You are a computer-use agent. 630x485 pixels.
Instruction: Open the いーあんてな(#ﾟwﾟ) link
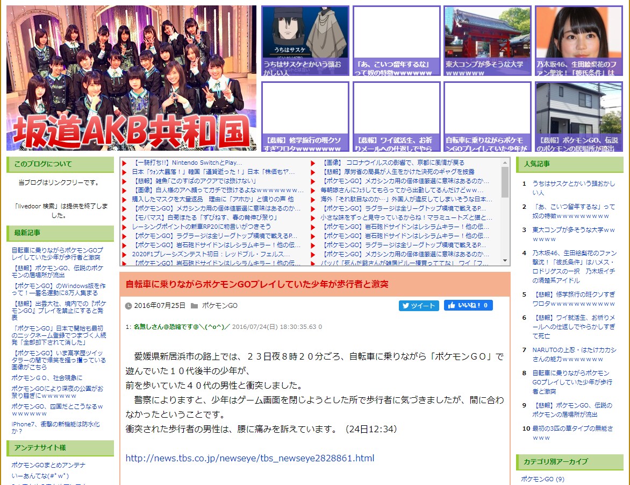click(40, 476)
